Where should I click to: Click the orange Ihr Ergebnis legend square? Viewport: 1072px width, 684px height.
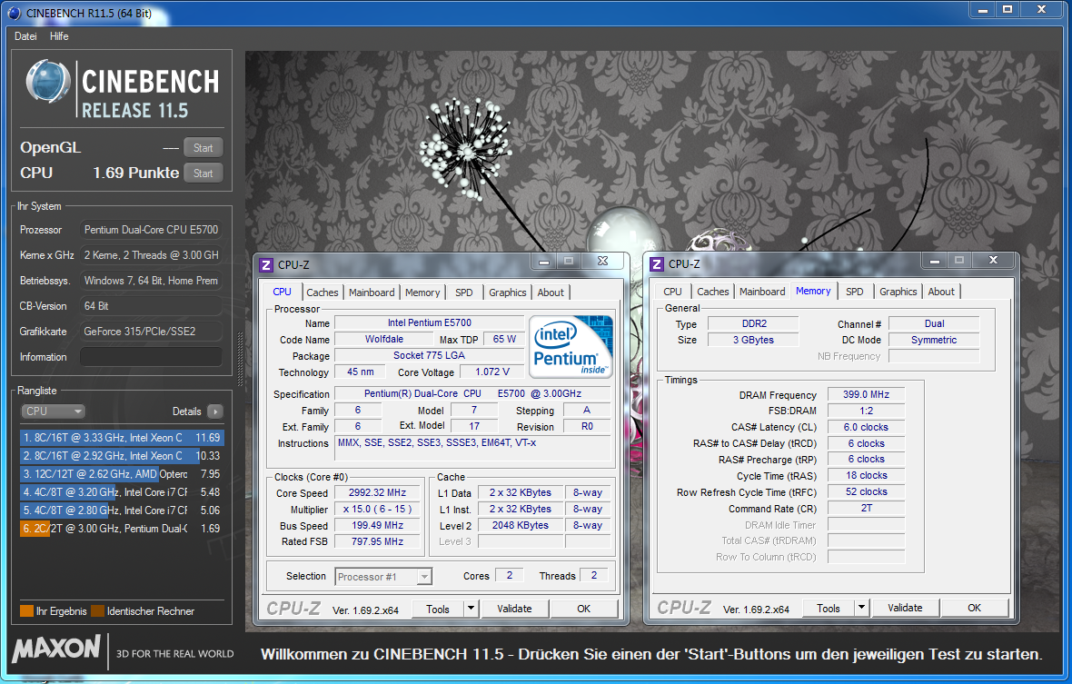26,611
